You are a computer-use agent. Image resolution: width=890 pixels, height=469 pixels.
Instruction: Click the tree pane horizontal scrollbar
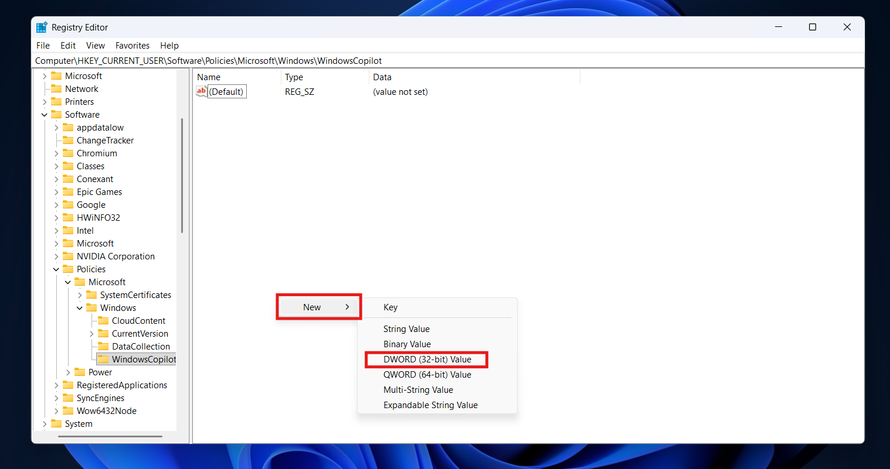(x=110, y=436)
